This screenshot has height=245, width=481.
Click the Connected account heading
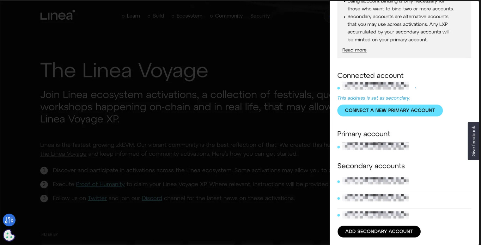[x=370, y=75]
